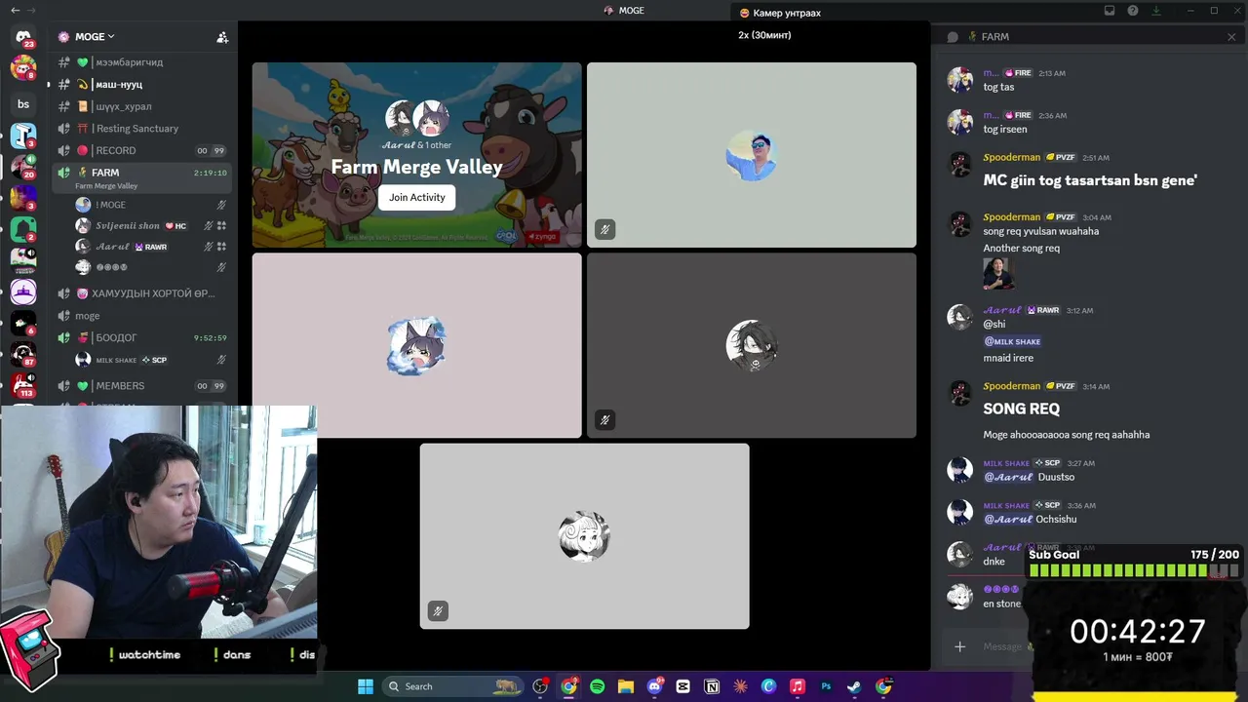The width and height of the screenshot is (1248, 702).
Task: Click the plus attachment button in message box
Action: (959, 646)
